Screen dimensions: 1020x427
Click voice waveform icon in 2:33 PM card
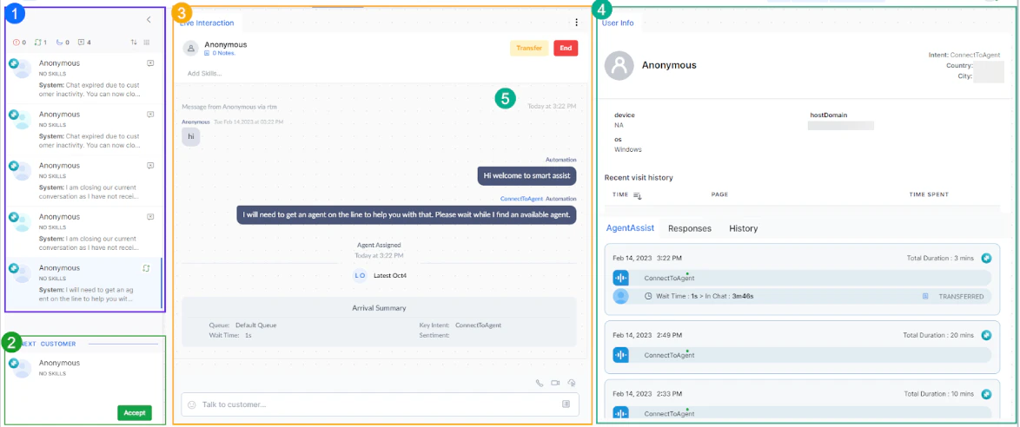[621, 413]
